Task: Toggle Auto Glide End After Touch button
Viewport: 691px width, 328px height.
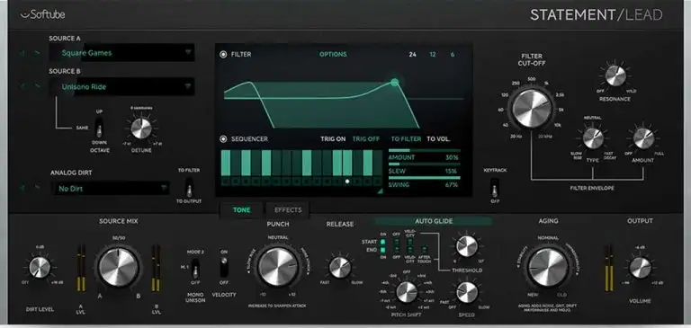Action: click(x=425, y=250)
